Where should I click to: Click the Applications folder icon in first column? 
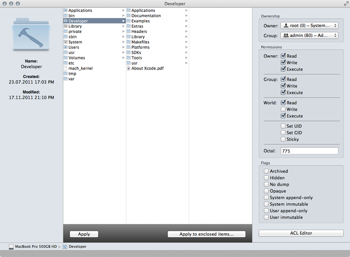[x=66, y=10]
